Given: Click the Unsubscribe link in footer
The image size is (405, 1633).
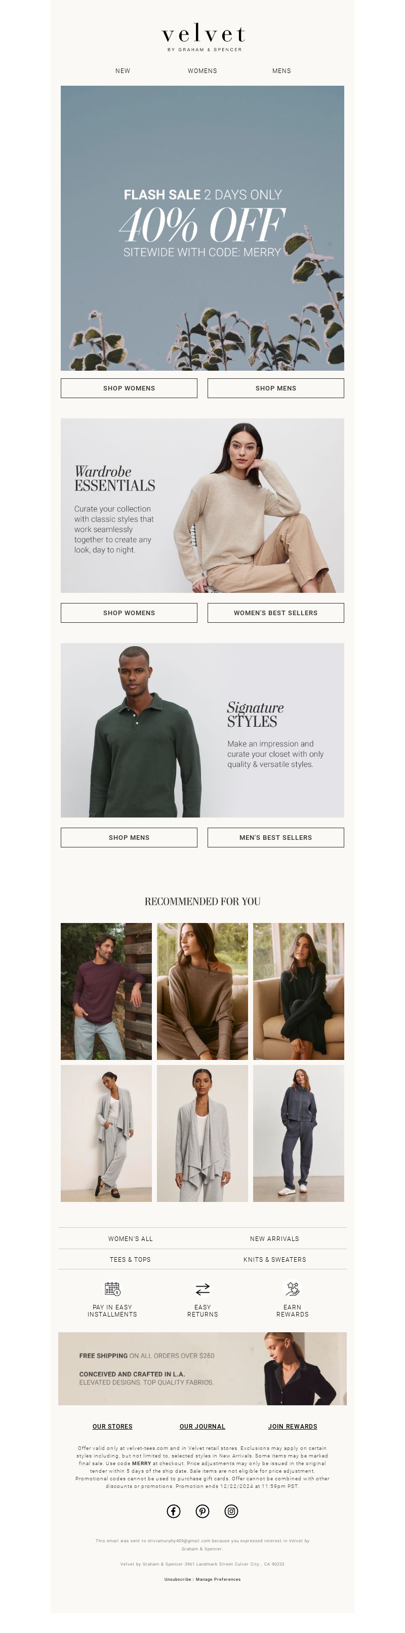Looking at the screenshot, I should 178,1579.
